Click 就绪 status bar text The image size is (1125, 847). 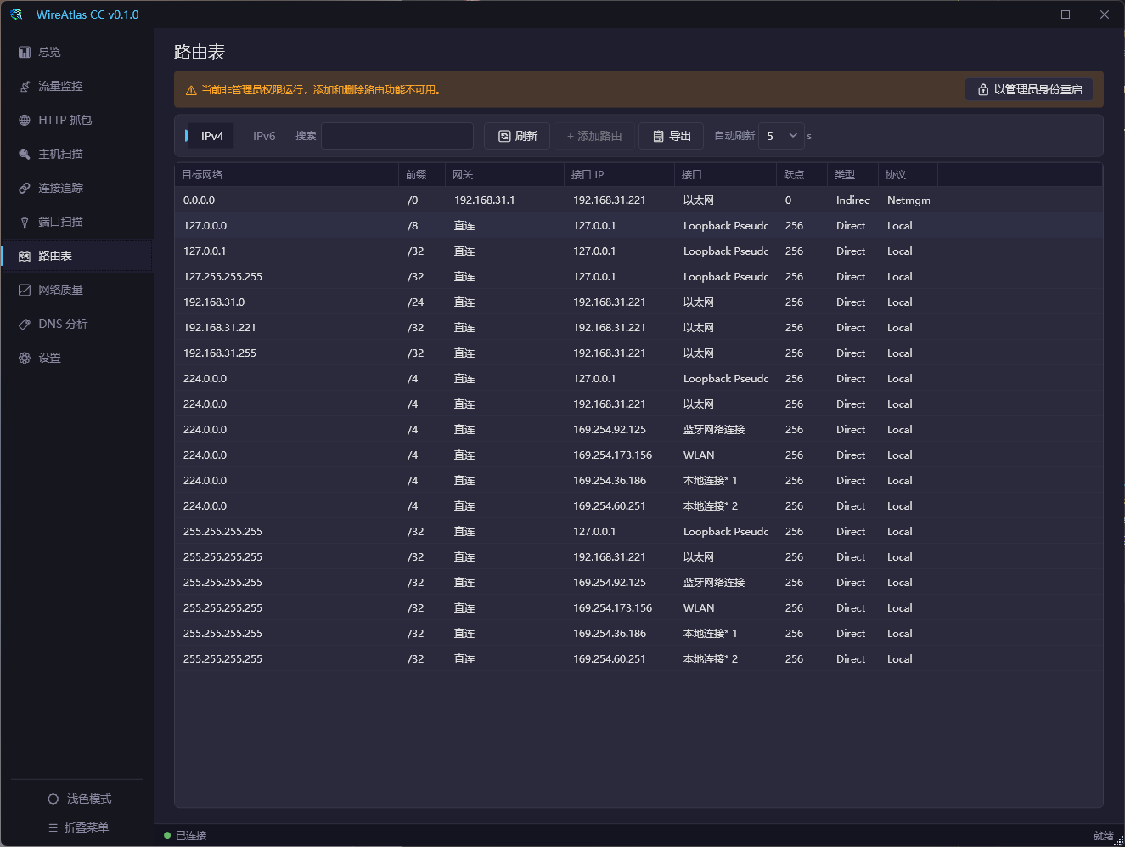click(x=1103, y=836)
